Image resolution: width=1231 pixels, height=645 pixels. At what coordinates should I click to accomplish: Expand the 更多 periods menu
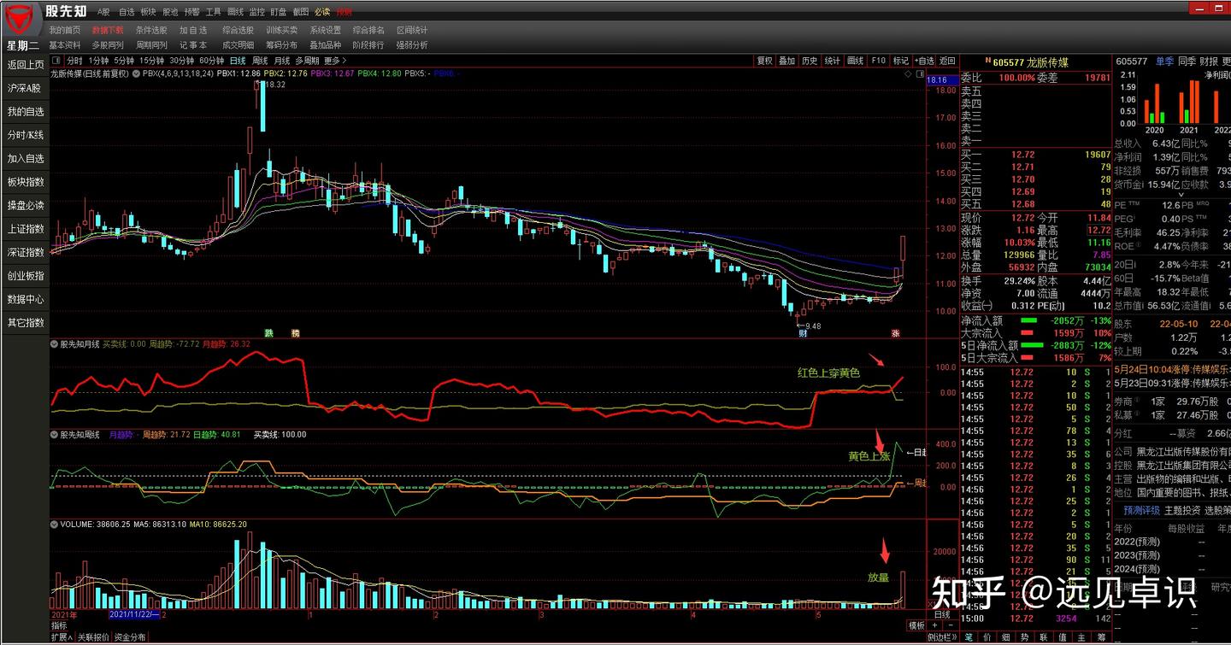[334, 62]
